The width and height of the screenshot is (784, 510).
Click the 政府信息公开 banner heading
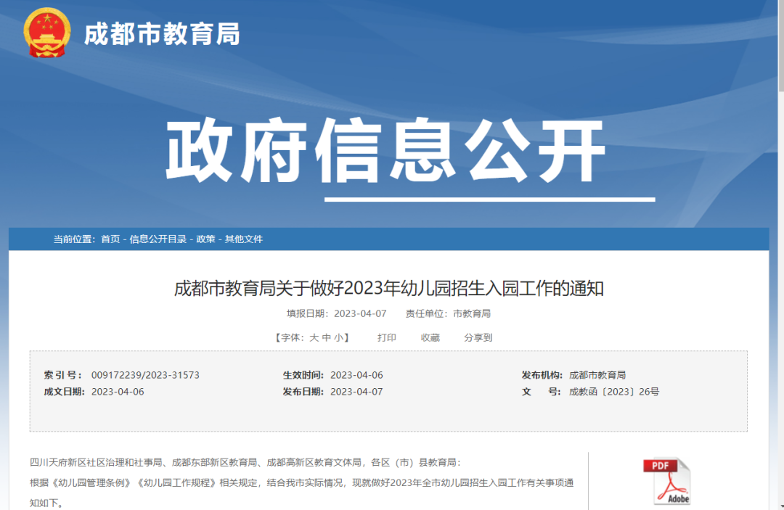(x=385, y=152)
